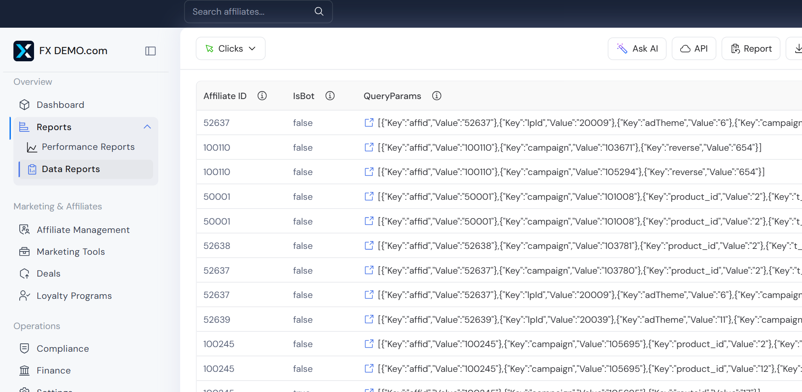Click the Dashboard sidebar icon
Screen dimensions: 802x392
click(24, 105)
